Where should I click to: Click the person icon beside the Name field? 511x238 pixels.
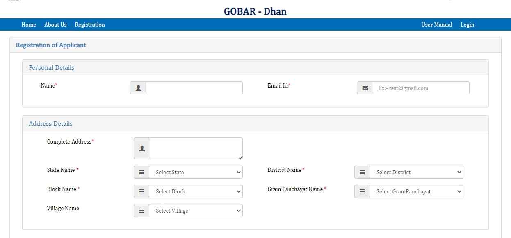click(x=138, y=88)
